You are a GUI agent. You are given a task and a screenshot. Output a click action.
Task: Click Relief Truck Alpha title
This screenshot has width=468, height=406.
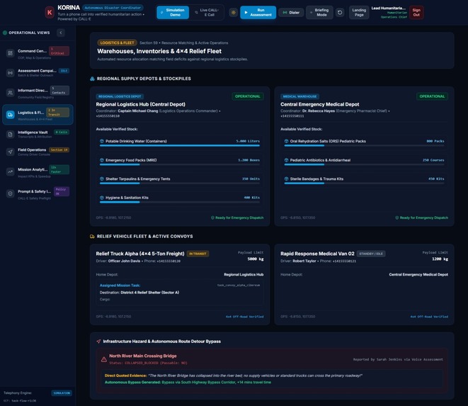tap(140, 254)
